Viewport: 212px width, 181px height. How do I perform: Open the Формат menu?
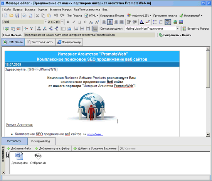pyautogui.click(x=42, y=10)
